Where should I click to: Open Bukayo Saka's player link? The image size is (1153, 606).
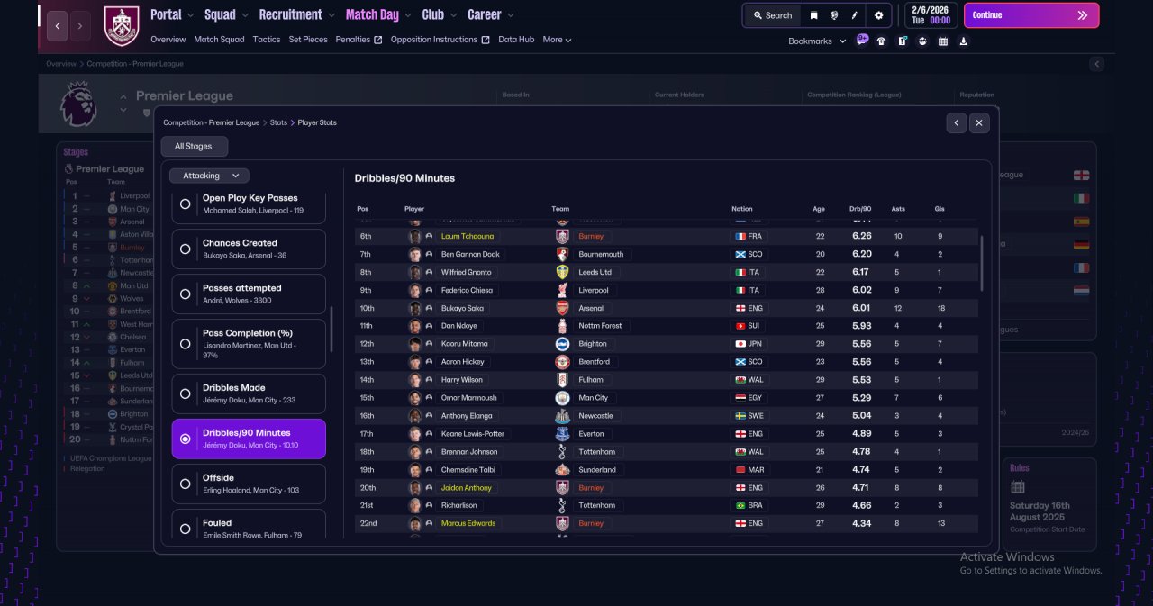coord(462,308)
